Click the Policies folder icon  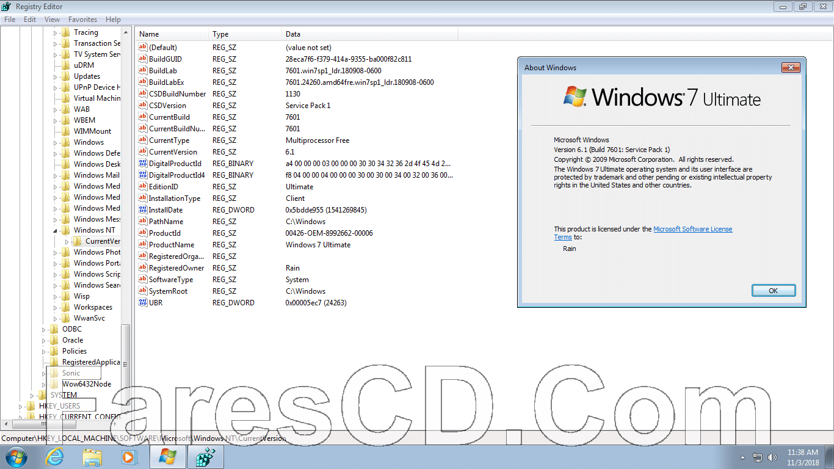click(54, 351)
